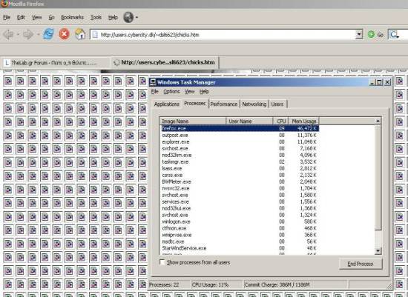
Task: Open the Task Manager Help menu
Action: click(x=204, y=91)
